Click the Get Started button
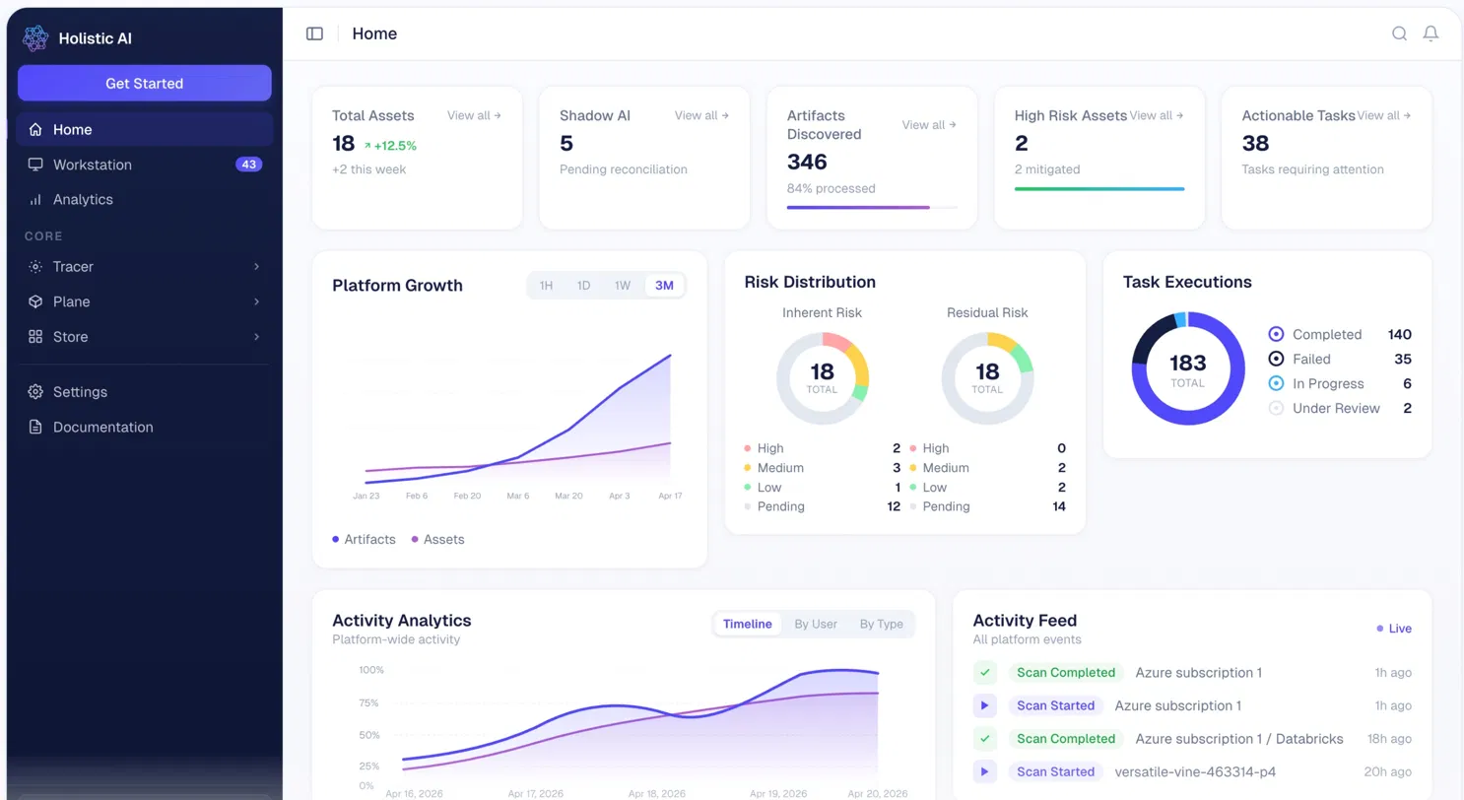The image size is (1464, 800). (145, 84)
